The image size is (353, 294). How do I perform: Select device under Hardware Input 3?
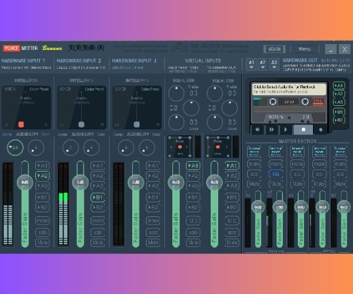coord(127,68)
